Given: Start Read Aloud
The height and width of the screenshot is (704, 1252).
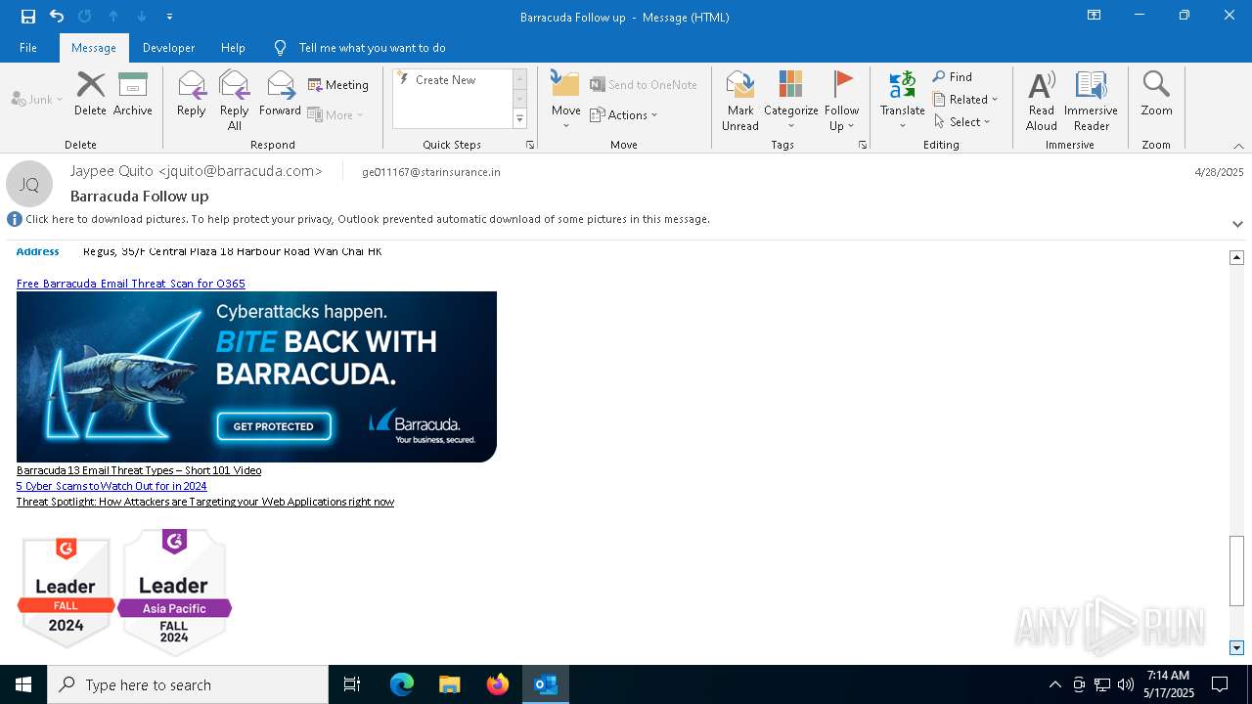Looking at the screenshot, I should (1042, 101).
